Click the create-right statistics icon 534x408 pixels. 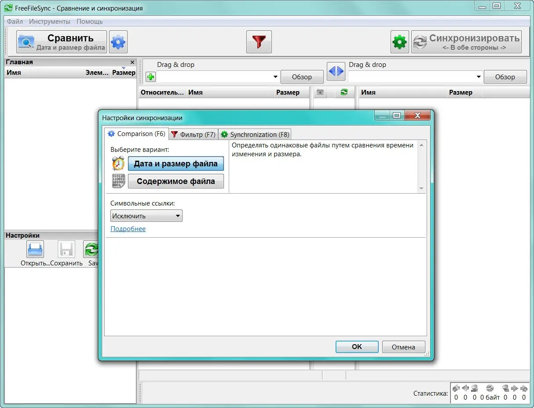524,388
